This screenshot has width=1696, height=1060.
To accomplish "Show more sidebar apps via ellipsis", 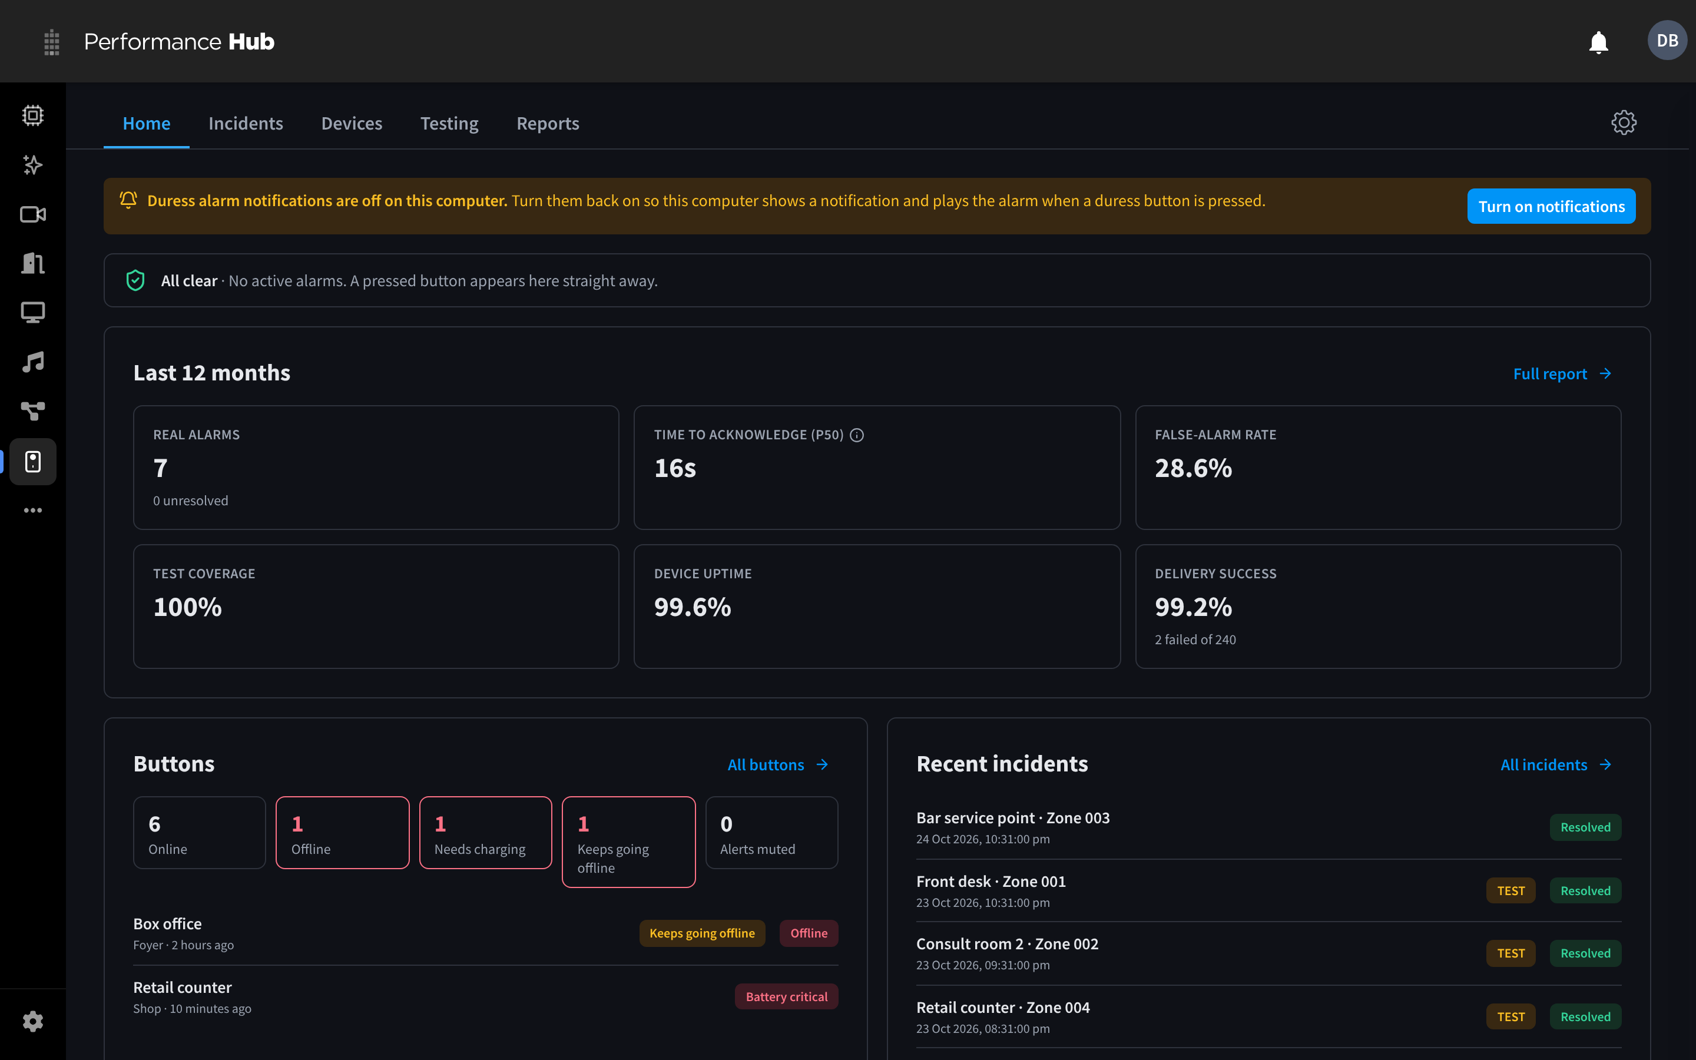I will tap(33, 511).
